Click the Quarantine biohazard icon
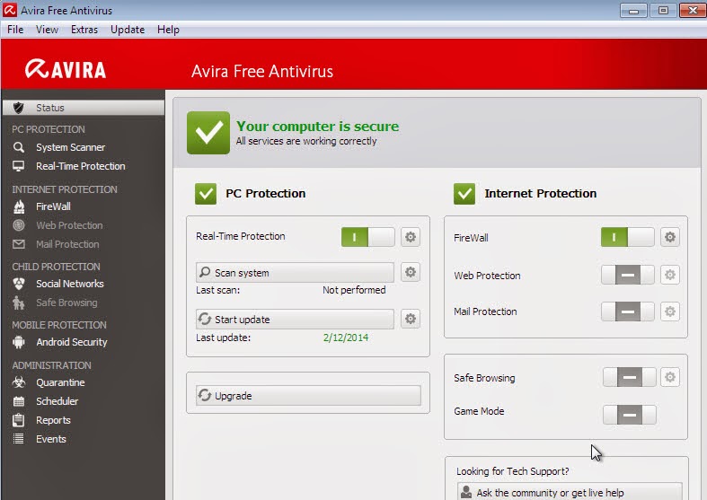The height and width of the screenshot is (500, 707). click(x=19, y=382)
